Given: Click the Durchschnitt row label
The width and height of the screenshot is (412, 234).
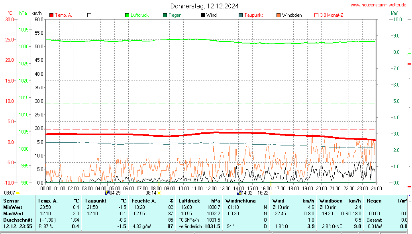Looking at the screenshot, I should click(x=17, y=220).
